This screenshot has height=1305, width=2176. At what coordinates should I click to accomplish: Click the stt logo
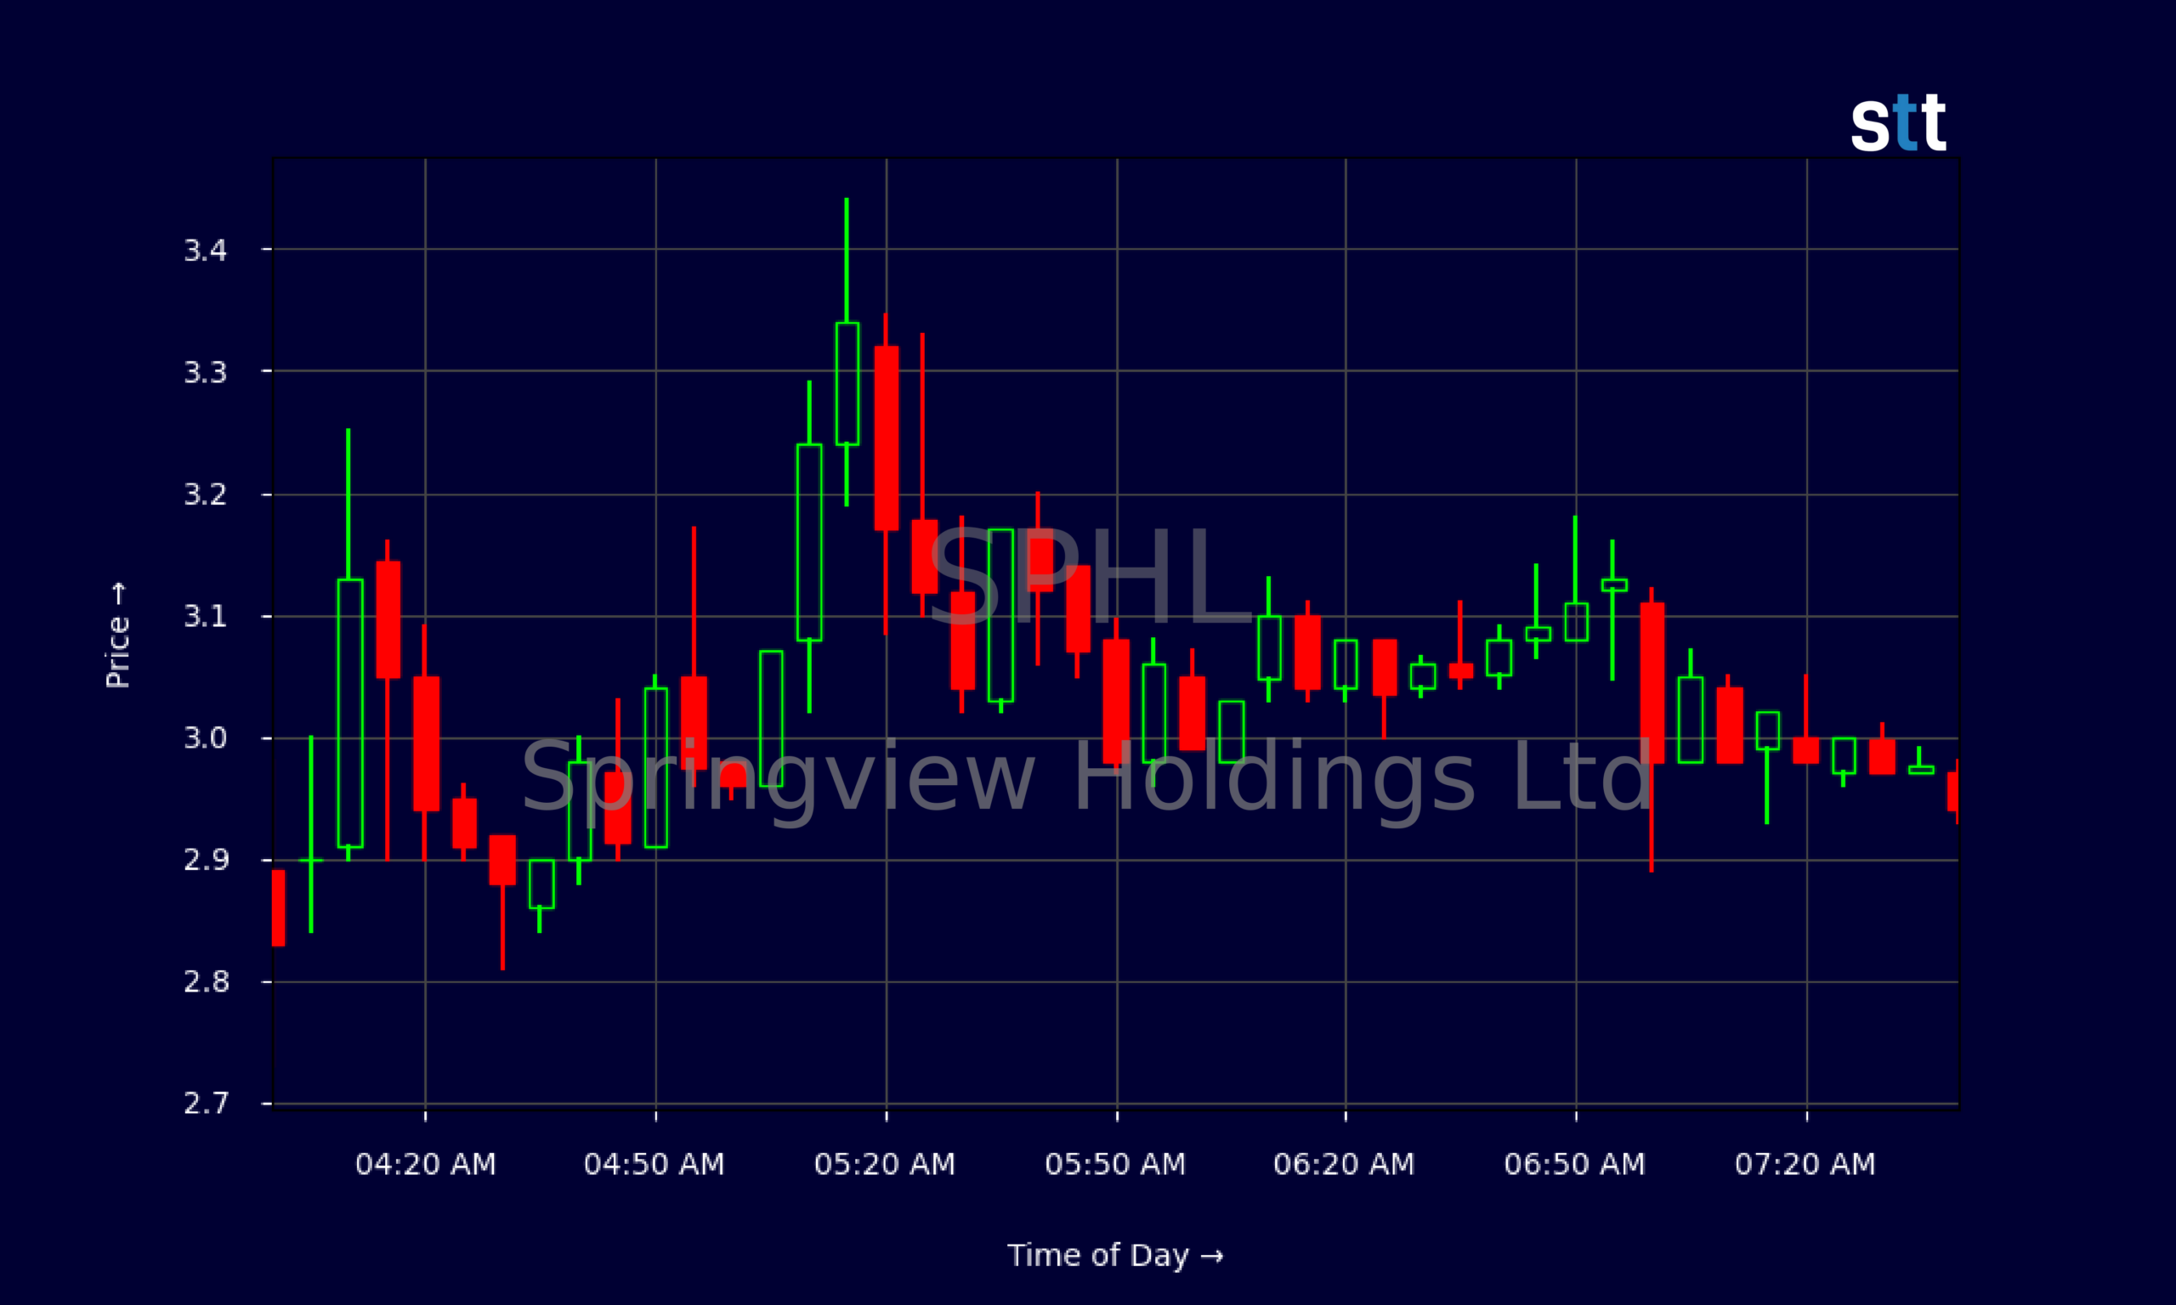[1898, 123]
